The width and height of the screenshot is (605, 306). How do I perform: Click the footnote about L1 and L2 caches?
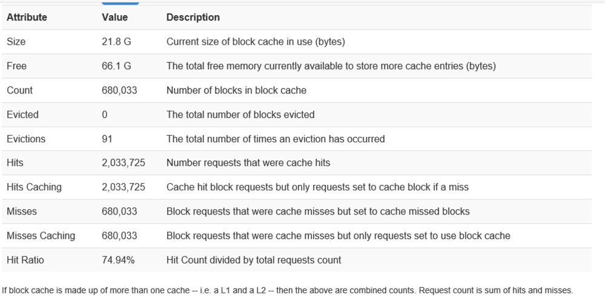coord(287,290)
